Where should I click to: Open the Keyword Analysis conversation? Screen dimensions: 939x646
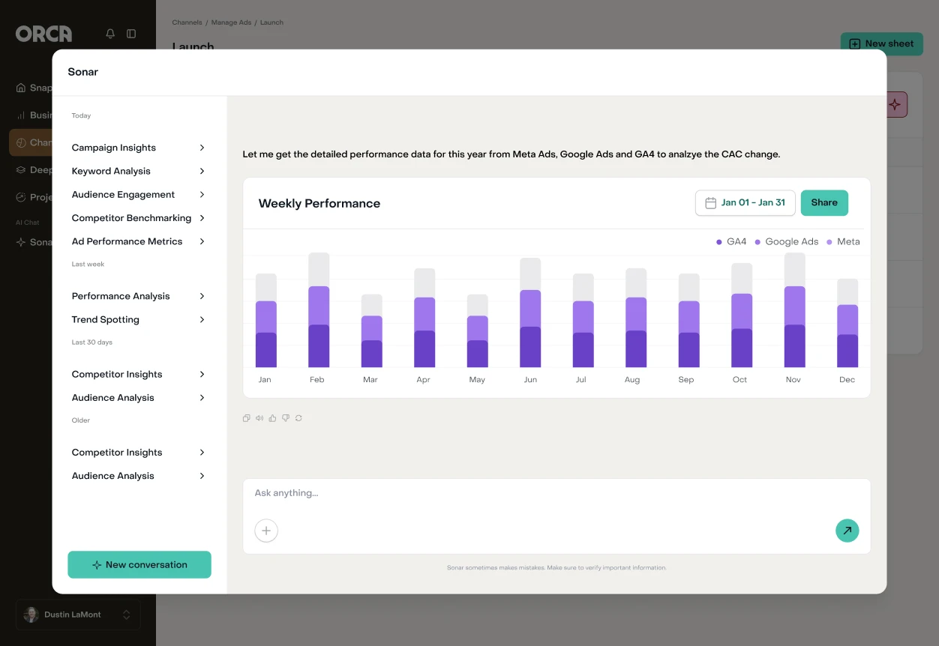[x=139, y=171]
